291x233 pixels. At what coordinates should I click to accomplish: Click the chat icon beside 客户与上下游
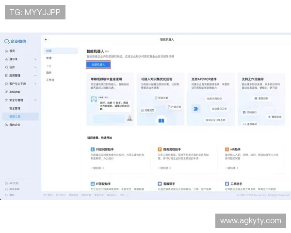click(x=6, y=84)
